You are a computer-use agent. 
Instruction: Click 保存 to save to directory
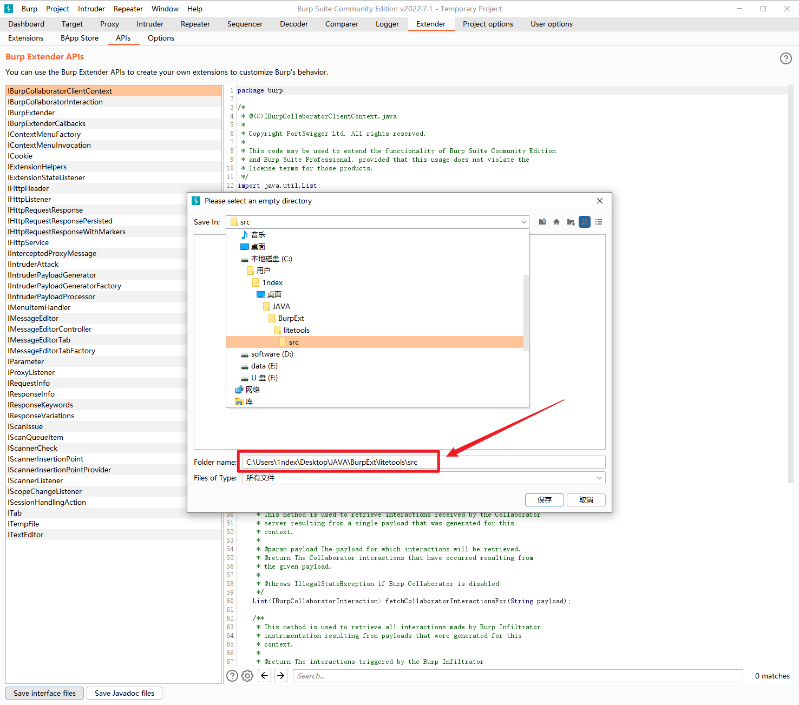[x=545, y=500]
